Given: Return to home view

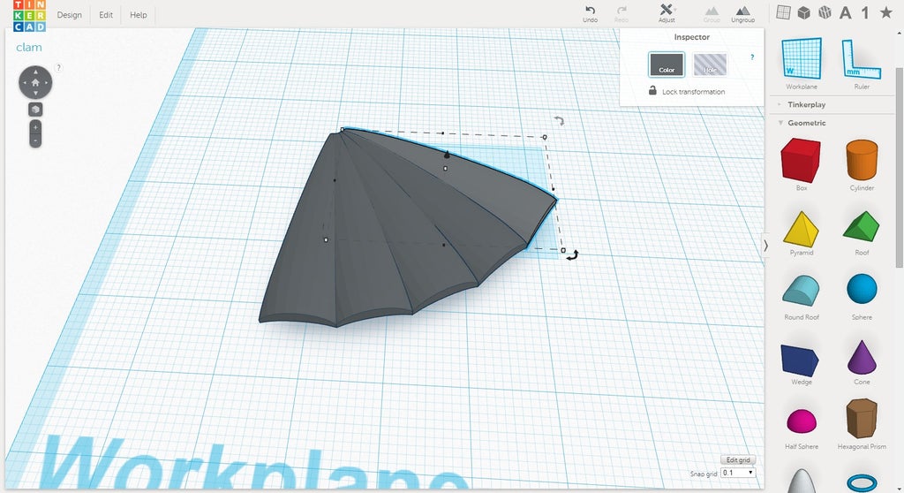Looking at the screenshot, I should click(35, 82).
